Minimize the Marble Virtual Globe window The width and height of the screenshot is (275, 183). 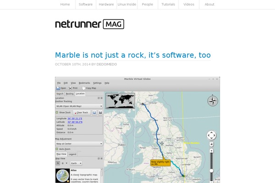point(209,79)
